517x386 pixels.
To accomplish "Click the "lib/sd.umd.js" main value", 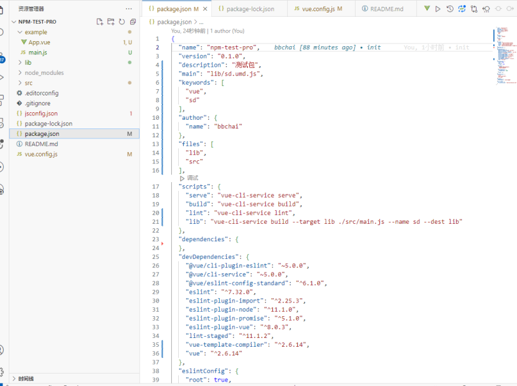I will (x=234, y=74).
